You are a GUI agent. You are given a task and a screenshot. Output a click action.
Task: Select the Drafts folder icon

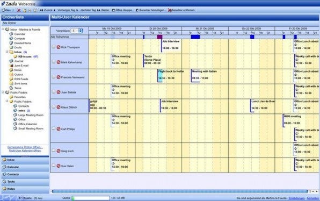point(11,47)
